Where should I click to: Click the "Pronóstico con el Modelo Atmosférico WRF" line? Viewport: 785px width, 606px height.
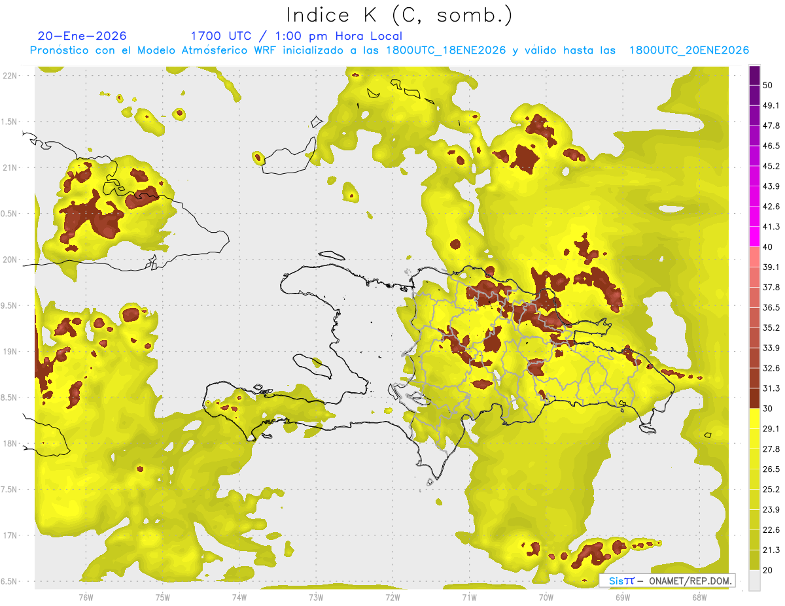(389, 50)
